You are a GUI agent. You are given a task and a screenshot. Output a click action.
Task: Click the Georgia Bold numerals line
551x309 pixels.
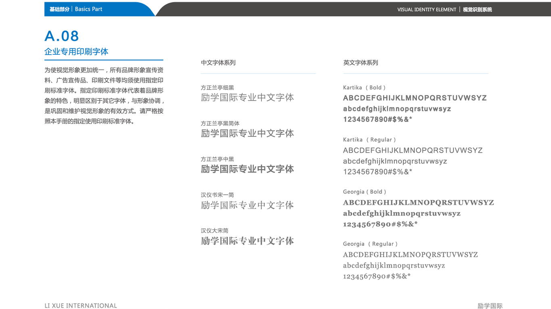(380, 224)
